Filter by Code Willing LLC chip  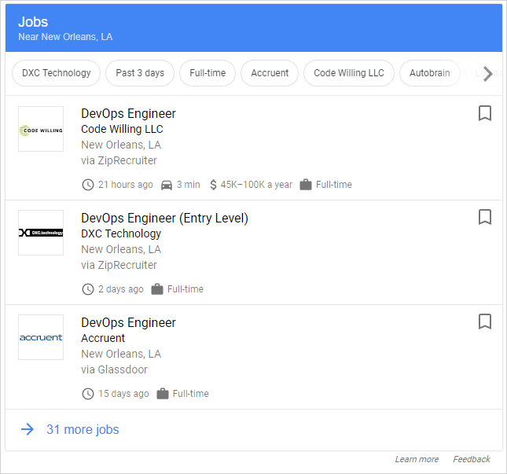point(349,73)
